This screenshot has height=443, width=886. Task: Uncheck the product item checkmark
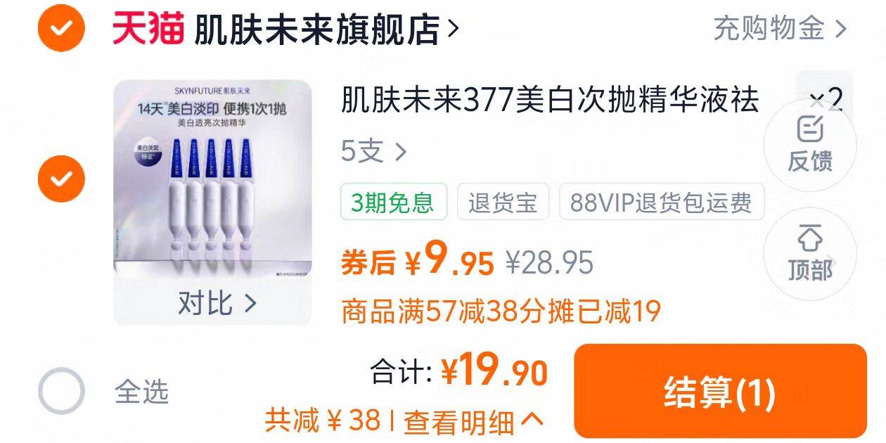[x=61, y=179]
